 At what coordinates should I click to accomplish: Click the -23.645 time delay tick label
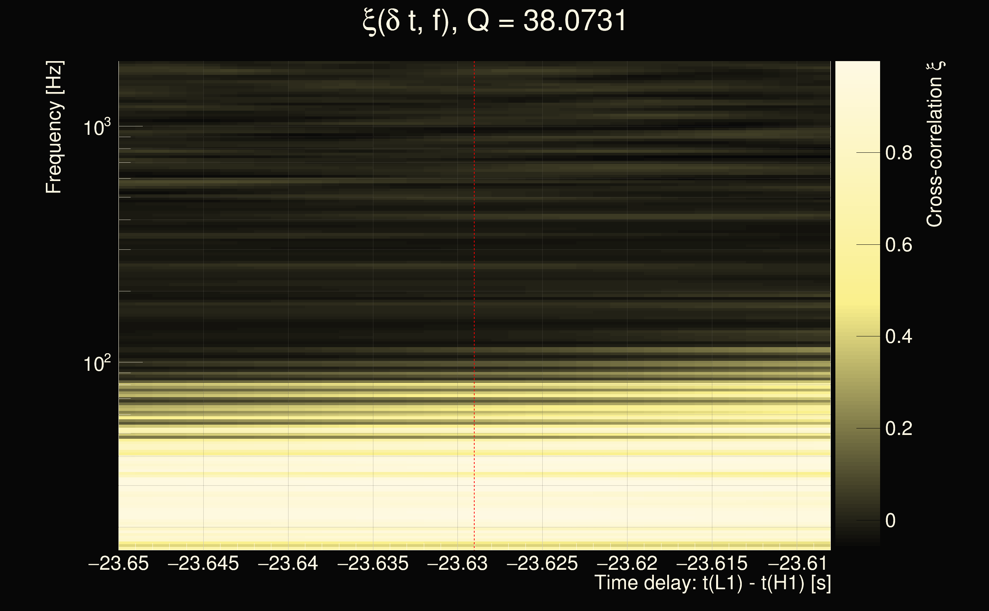203,563
